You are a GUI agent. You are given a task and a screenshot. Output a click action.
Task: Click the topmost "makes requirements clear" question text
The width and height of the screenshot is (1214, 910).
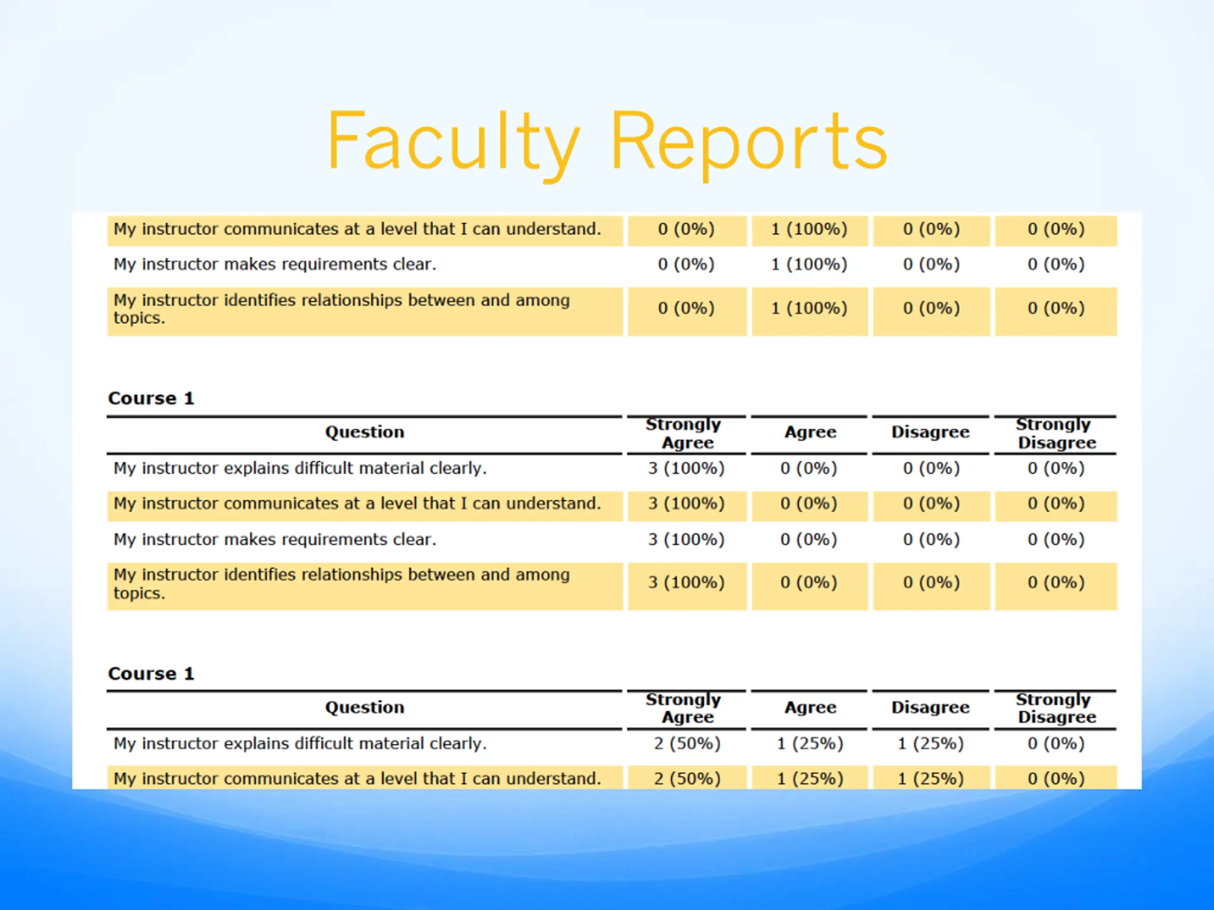coord(275,264)
